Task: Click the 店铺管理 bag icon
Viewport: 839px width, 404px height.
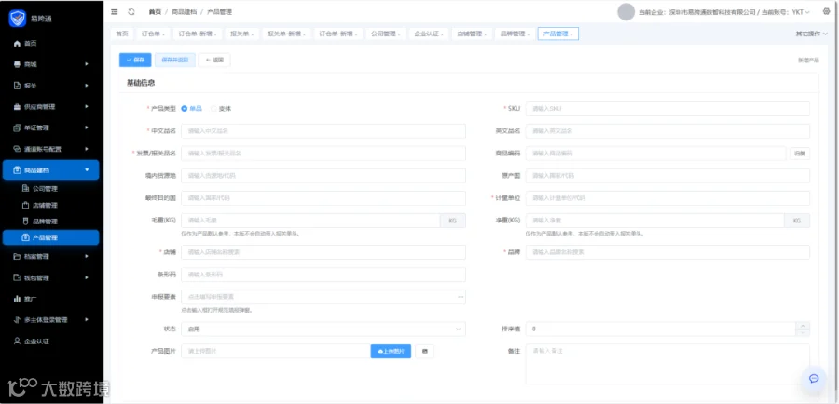Action: (24, 205)
